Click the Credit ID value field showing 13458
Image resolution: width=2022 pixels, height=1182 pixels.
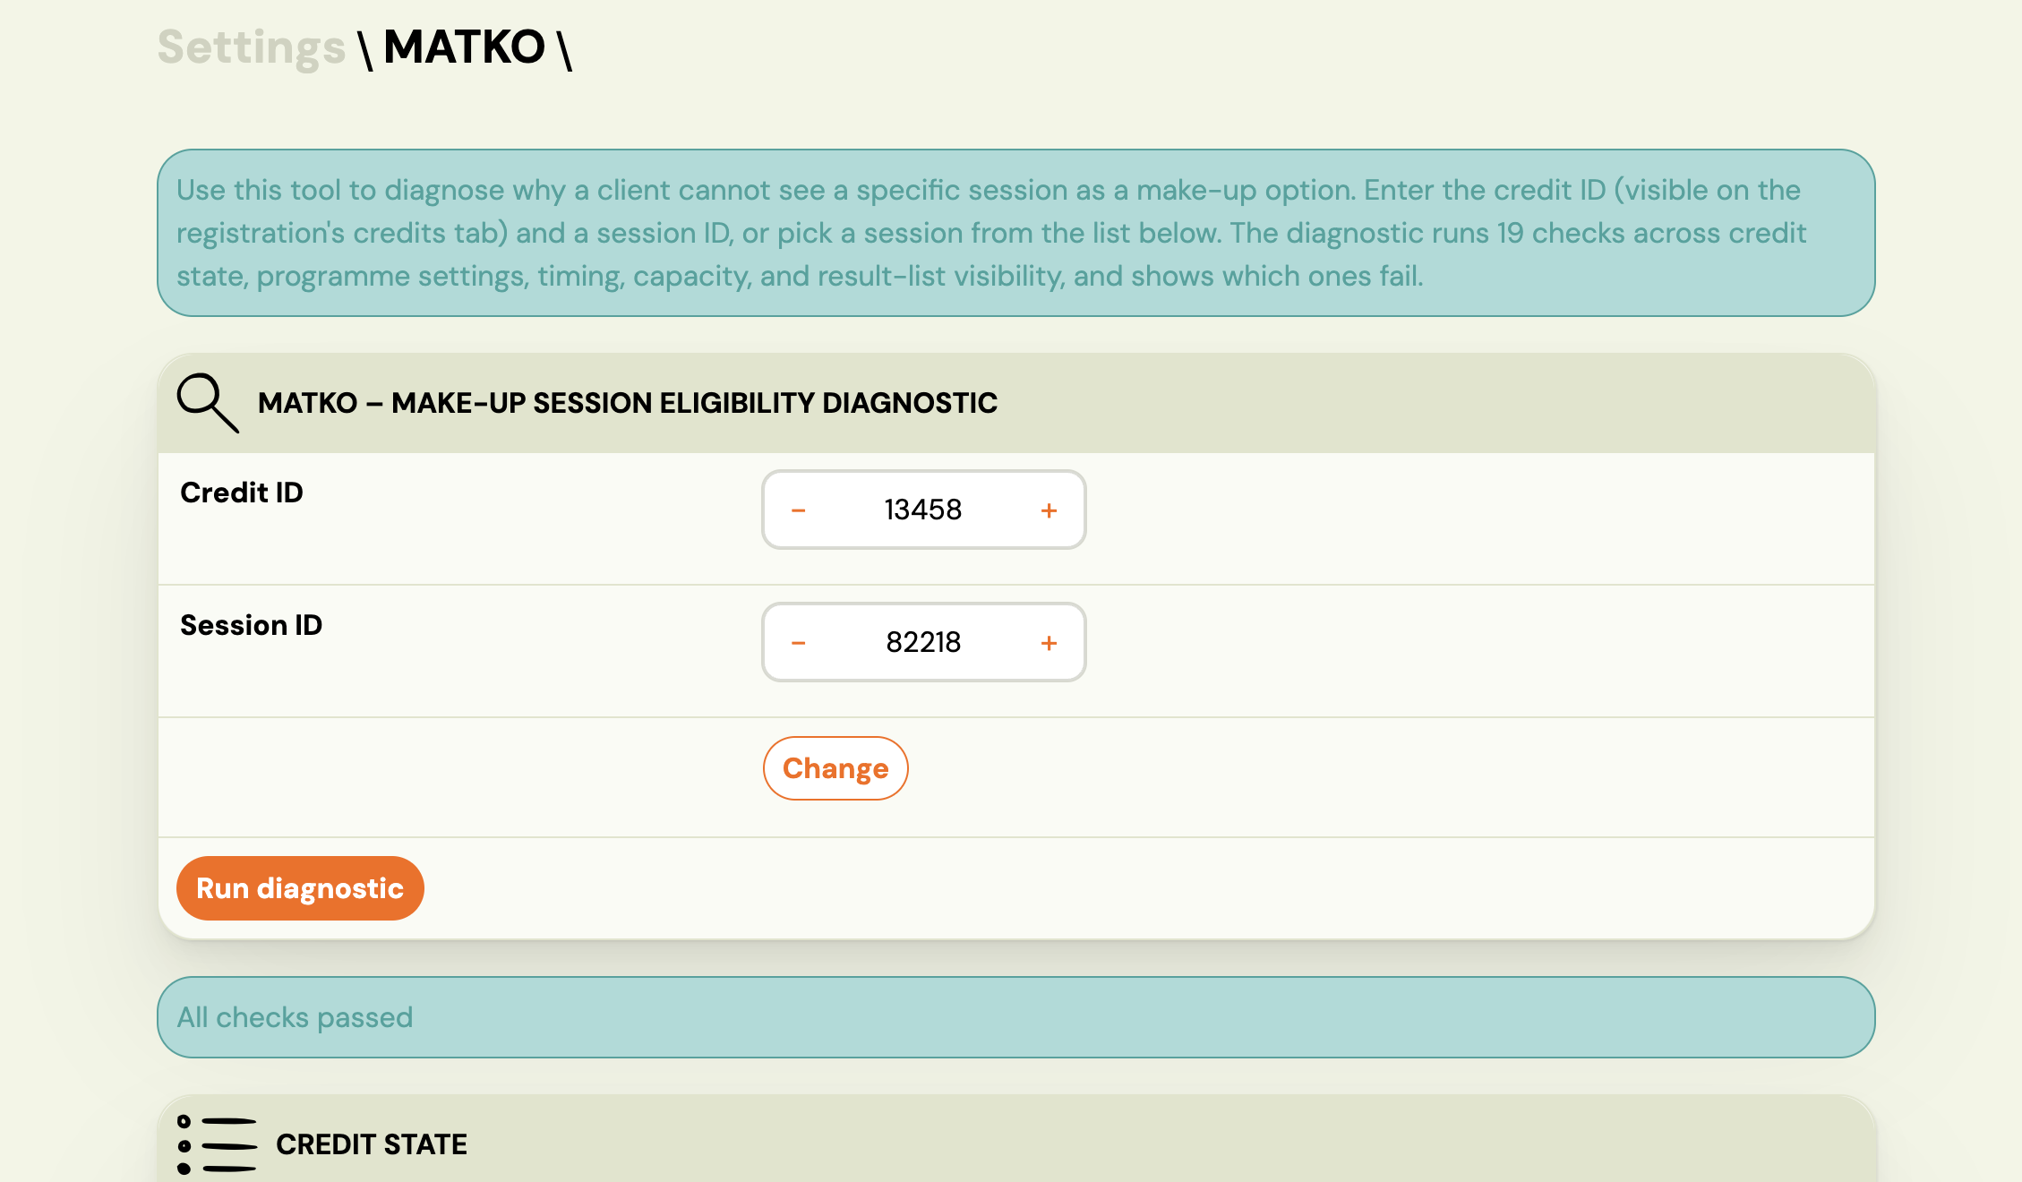coord(923,510)
